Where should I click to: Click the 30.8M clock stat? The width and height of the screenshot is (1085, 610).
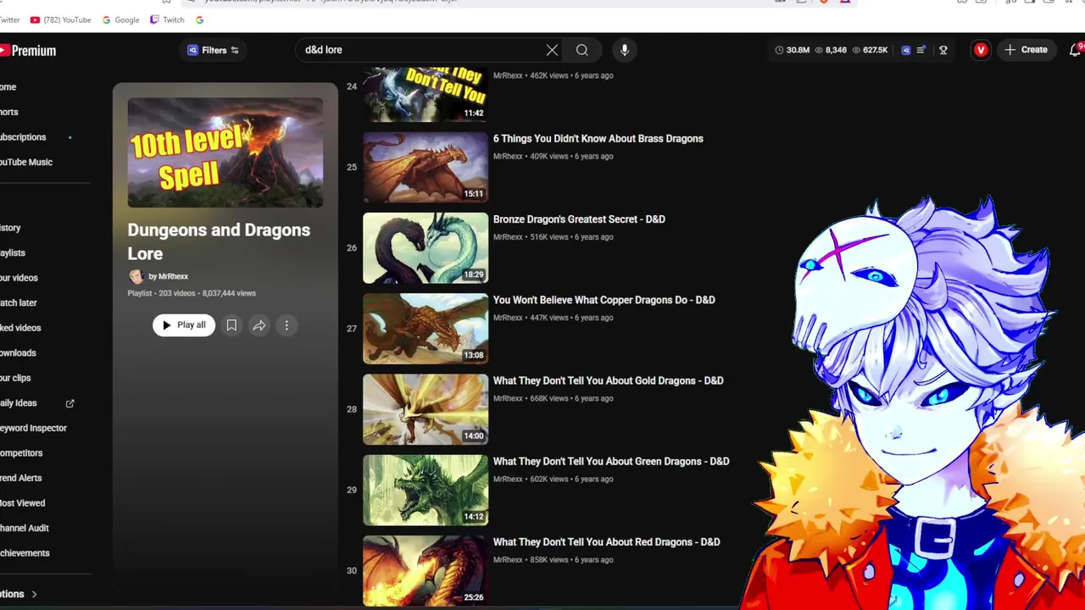[x=792, y=50]
